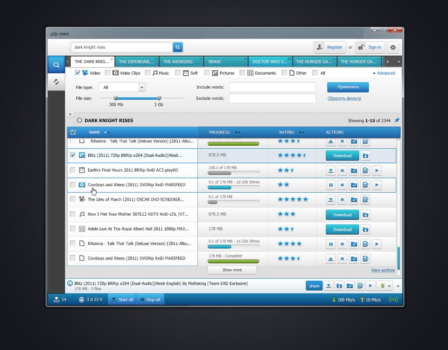
Task: Click the blue search magnifier button
Action: 178,47
